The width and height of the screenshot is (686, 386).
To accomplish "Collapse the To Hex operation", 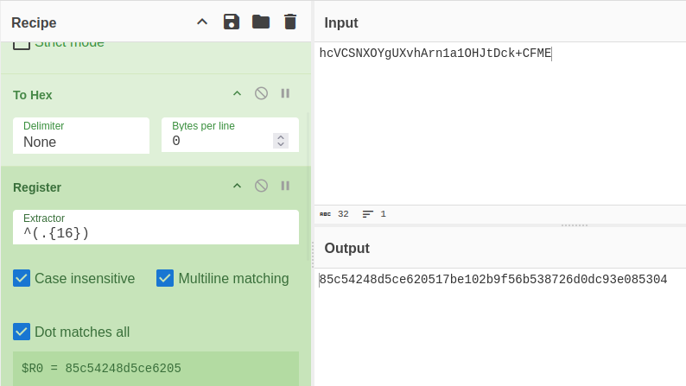I will point(237,93).
